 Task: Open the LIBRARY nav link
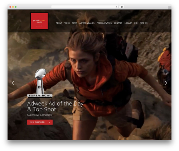click(x=128, y=23)
